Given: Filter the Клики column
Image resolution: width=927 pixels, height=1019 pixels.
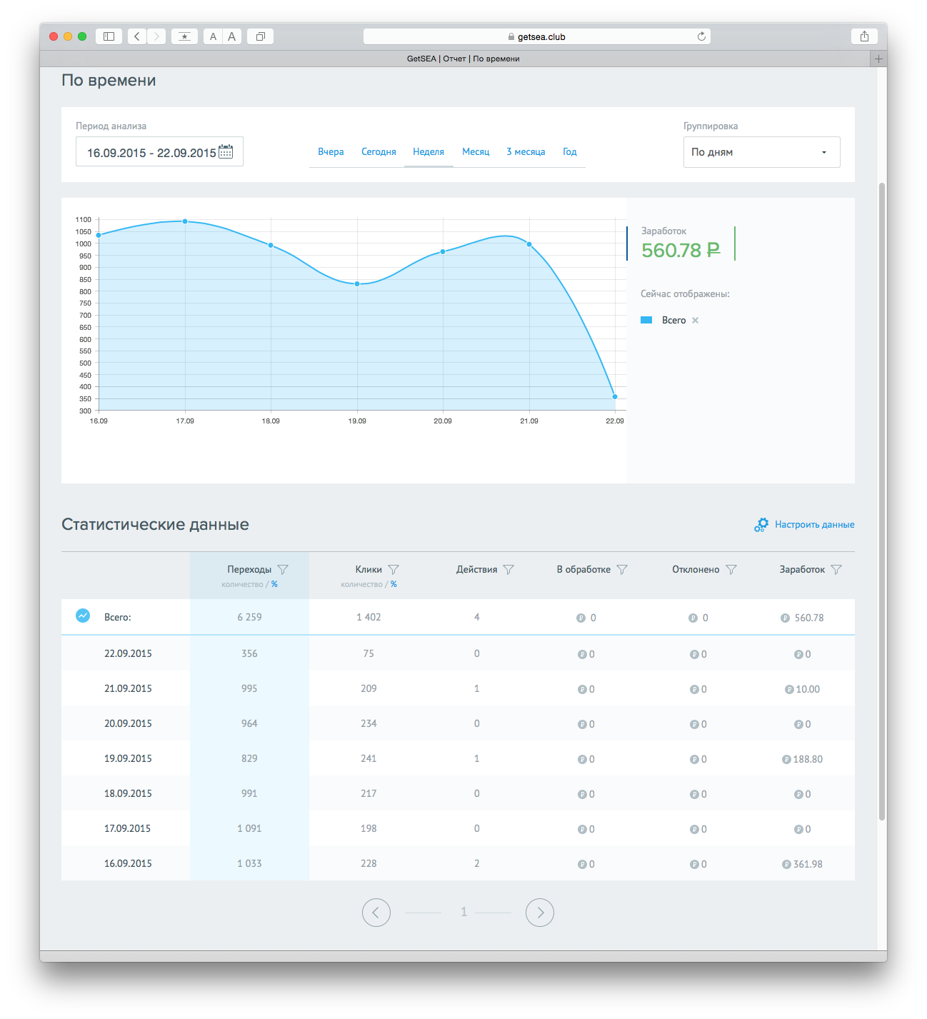Looking at the screenshot, I should click(394, 569).
